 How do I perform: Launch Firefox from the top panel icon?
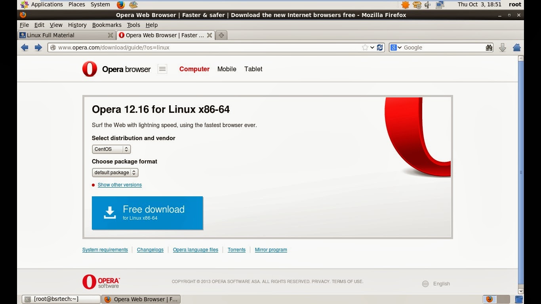pyautogui.click(x=121, y=5)
